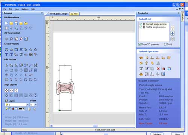
Task: Toggle the layer lock checkbox beside padlock
Action: coord(16,109)
